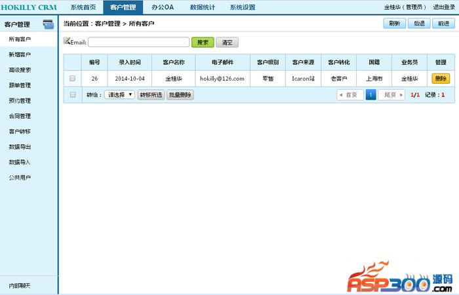Screen dimensions: 459x295
Task: Focus the Email search input field
Action: coord(138,42)
